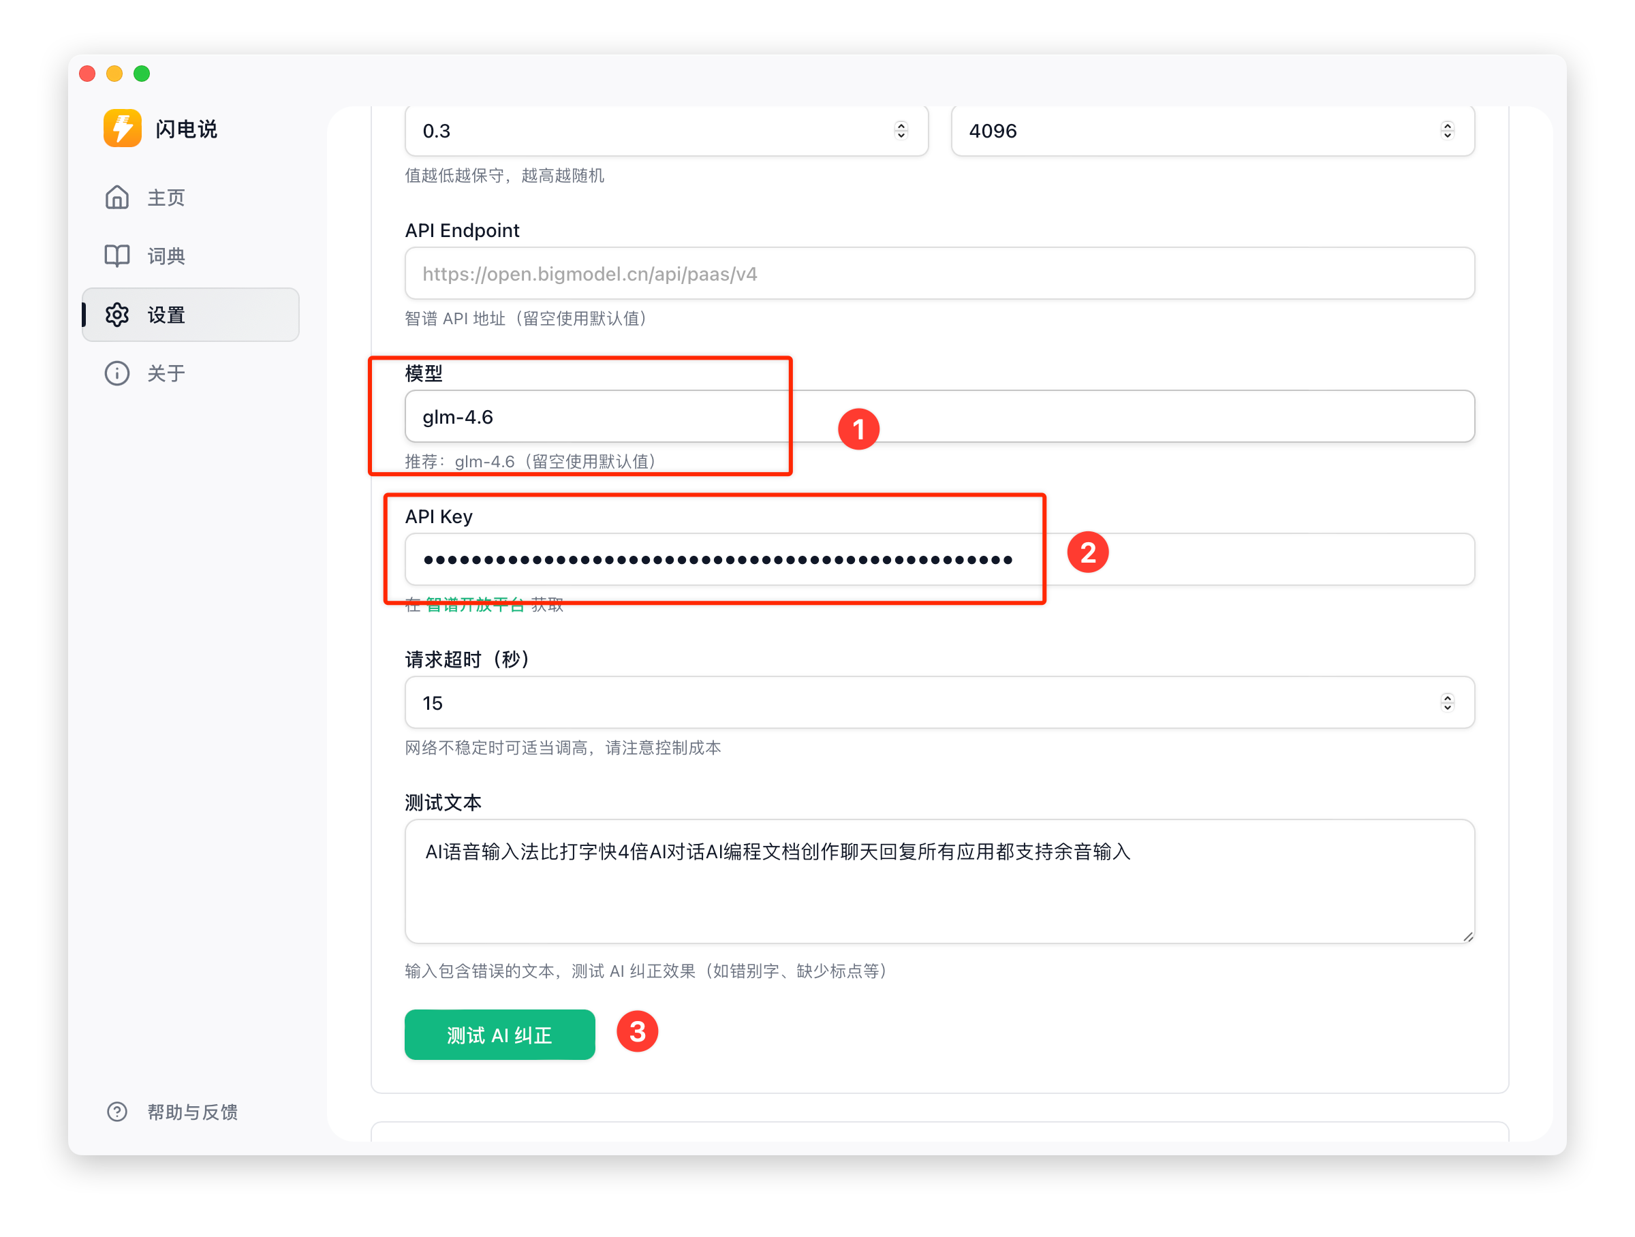This screenshot has height=1237, width=1635.
Task: Click the 测试文本 textarea resize handle
Action: click(x=1467, y=936)
